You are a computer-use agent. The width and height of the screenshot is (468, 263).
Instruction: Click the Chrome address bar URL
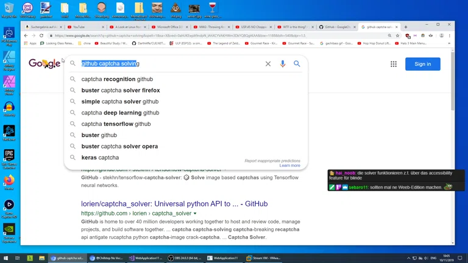(180, 35)
